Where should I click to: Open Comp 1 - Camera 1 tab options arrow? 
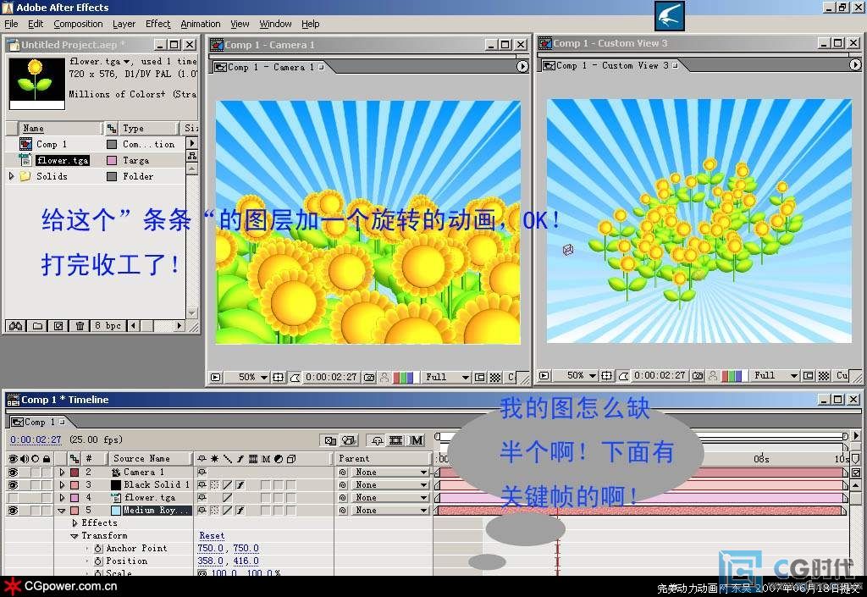pyautogui.click(x=522, y=67)
